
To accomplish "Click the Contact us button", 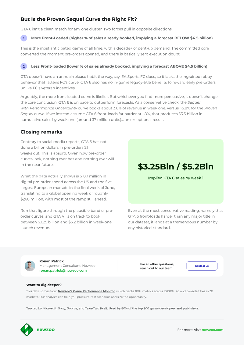I will (202, 266).
